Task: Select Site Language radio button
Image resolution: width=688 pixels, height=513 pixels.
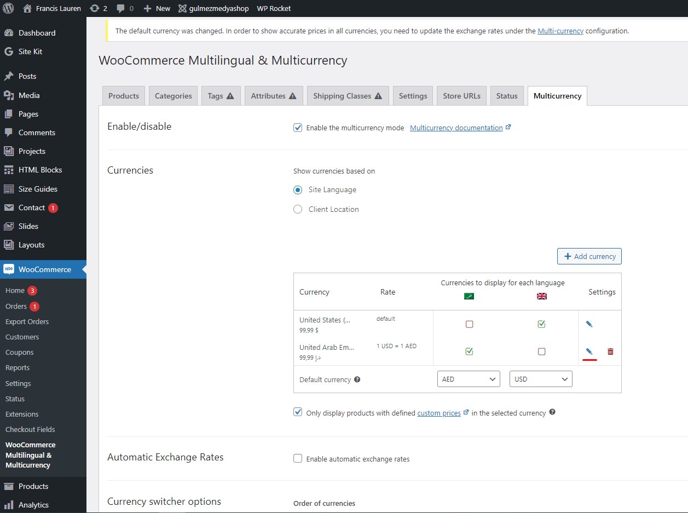Action: [298, 190]
